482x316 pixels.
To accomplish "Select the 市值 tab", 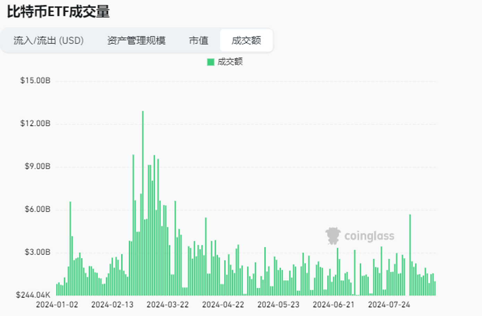I will (198, 41).
